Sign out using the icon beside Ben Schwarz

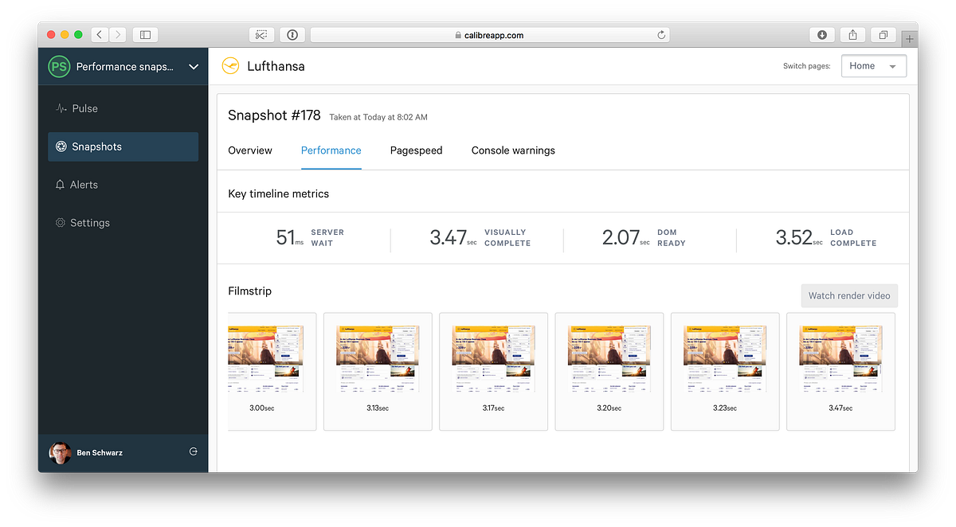(x=193, y=451)
